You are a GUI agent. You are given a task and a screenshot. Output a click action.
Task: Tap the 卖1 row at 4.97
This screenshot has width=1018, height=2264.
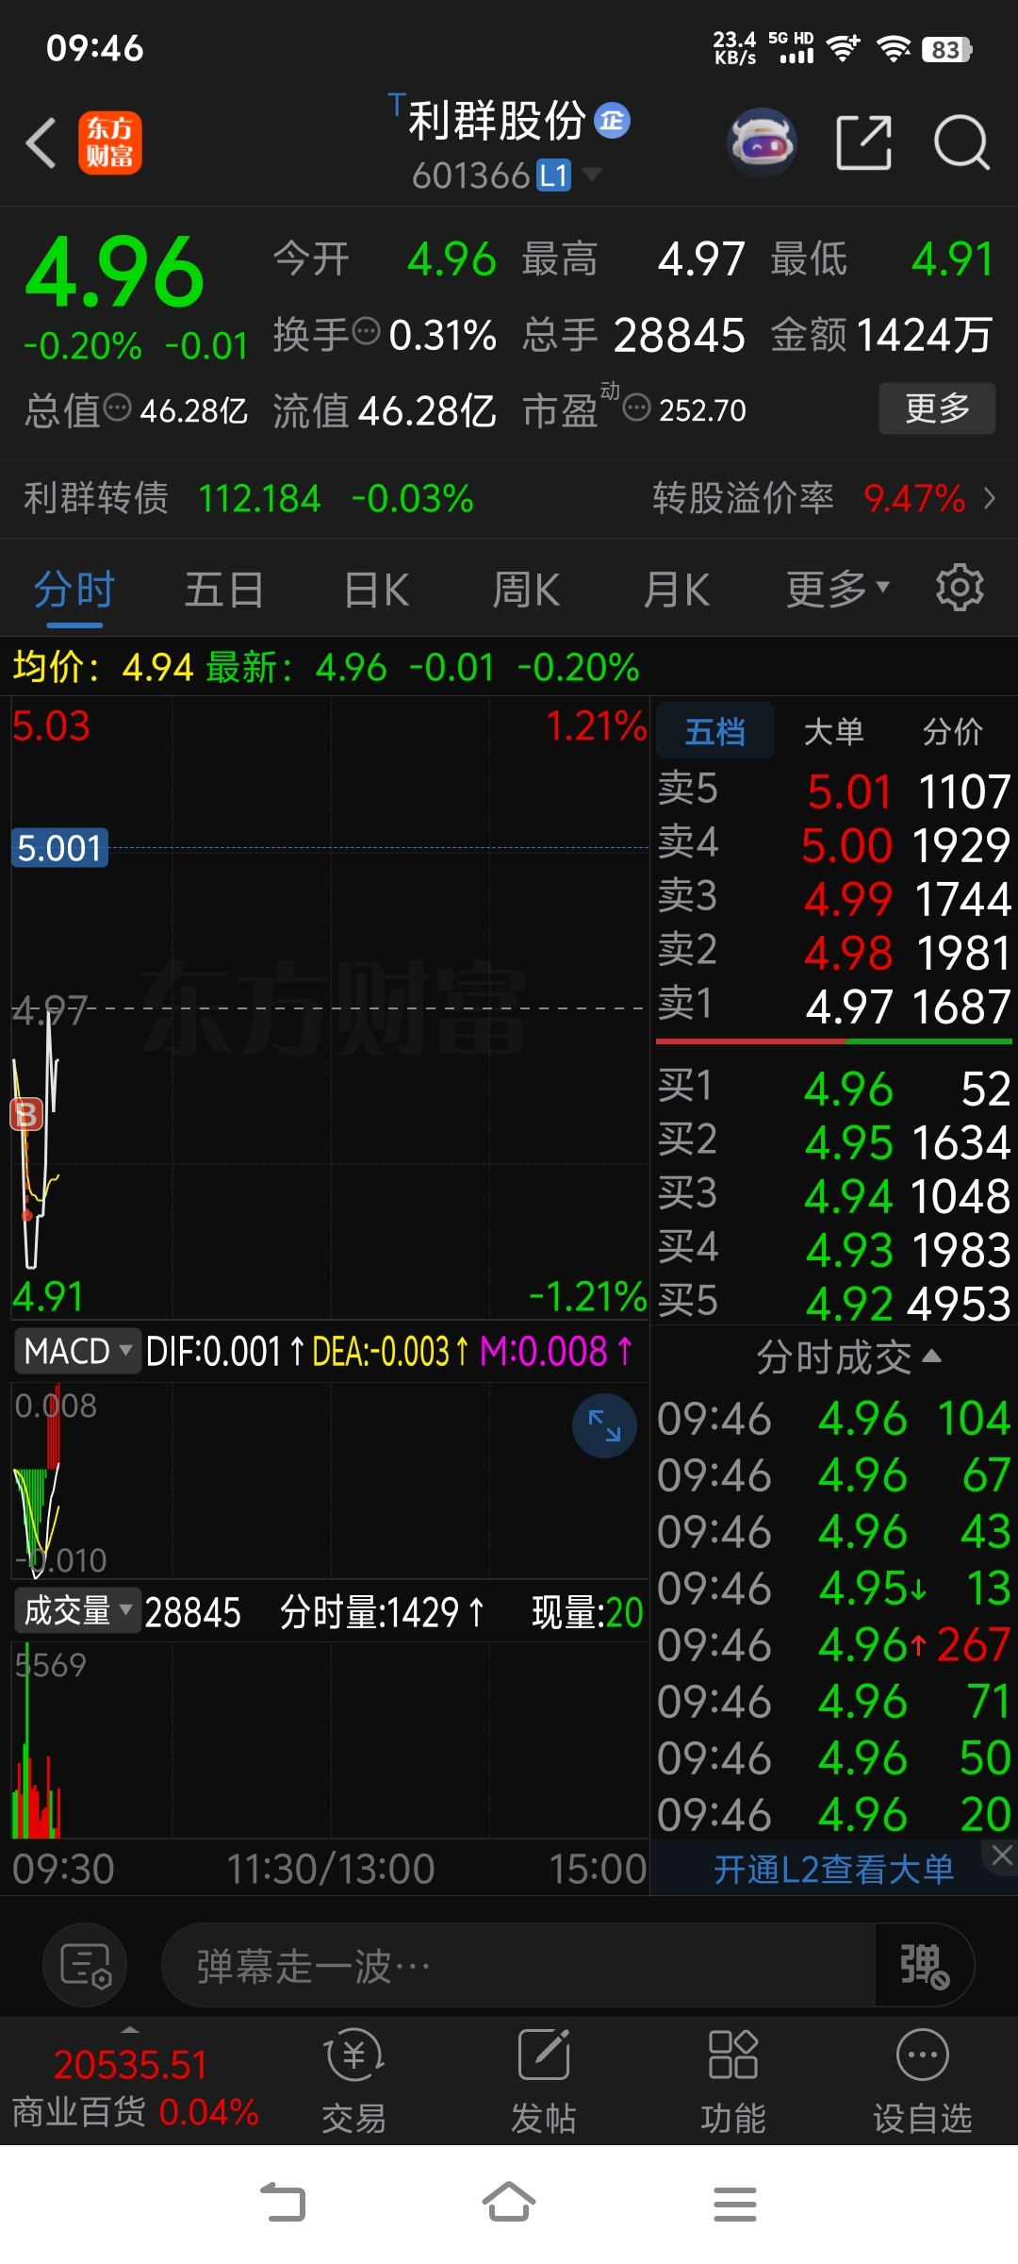[834, 1005]
